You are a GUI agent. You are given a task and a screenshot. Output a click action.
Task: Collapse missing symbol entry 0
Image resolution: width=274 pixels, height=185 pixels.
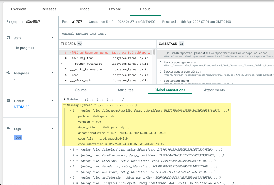(70, 111)
